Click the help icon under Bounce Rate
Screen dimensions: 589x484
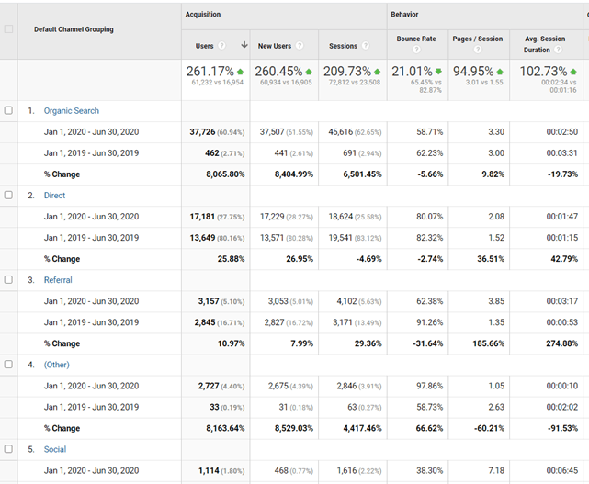point(415,51)
